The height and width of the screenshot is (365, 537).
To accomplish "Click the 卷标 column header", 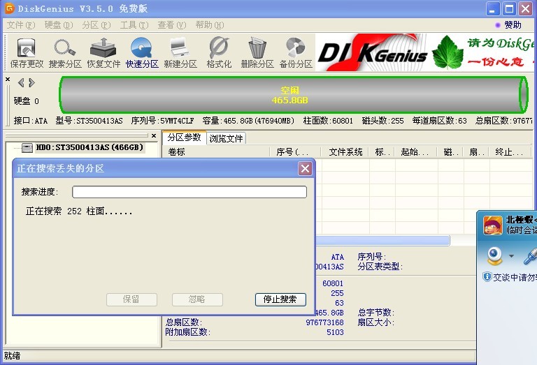I will tap(217, 151).
